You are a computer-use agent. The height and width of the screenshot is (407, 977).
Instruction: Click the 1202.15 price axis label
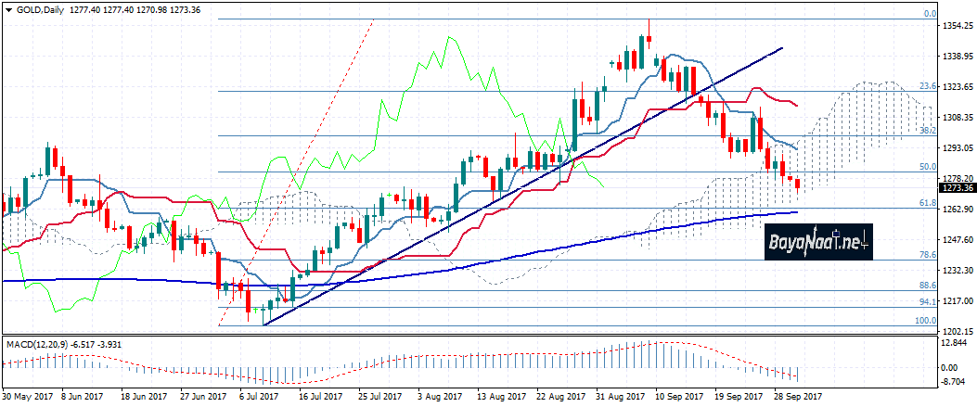click(x=958, y=331)
